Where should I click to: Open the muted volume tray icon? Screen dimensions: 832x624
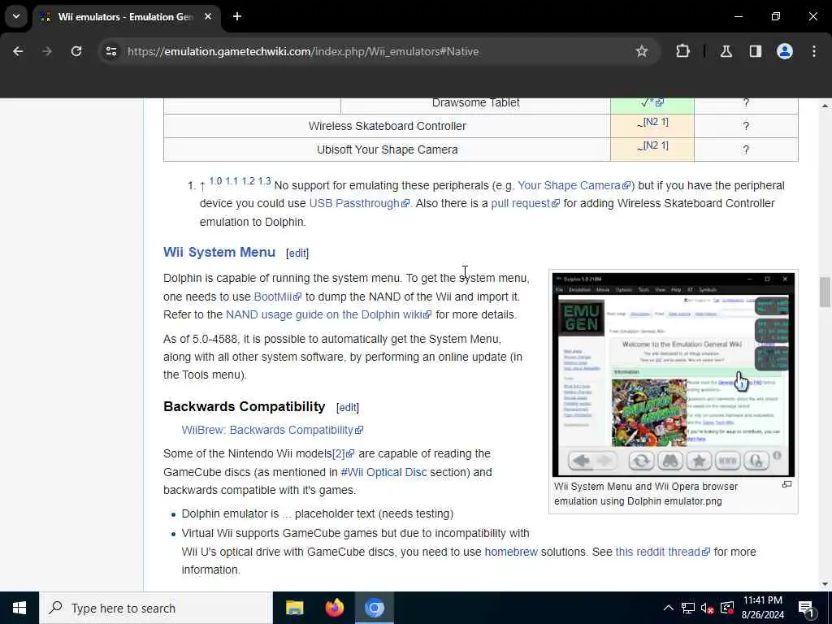pyautogui.click(x=708, y=608)
